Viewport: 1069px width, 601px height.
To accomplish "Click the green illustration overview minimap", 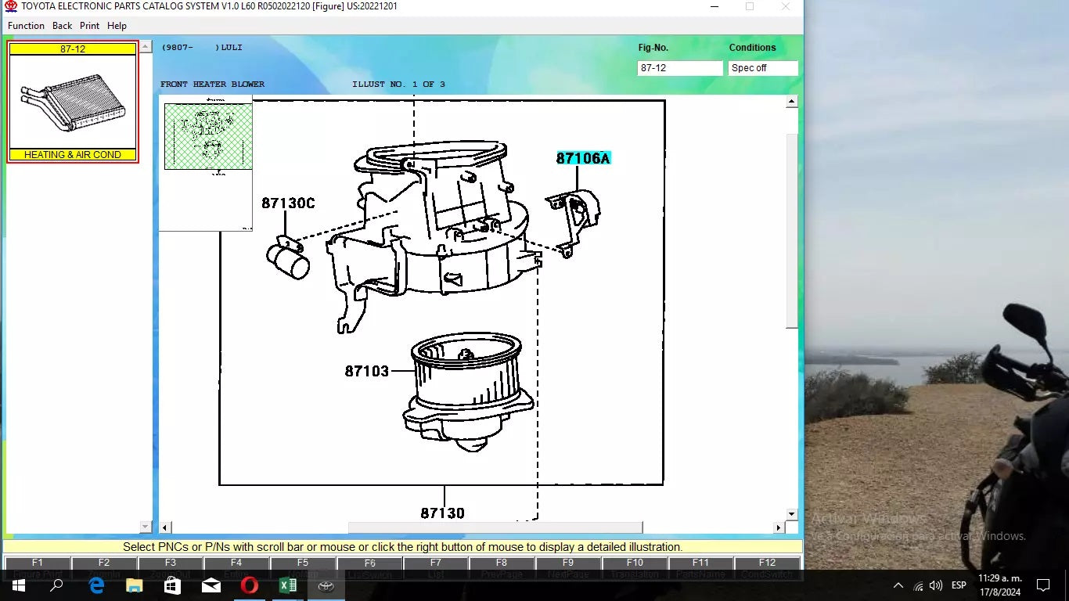I will [x=208, y=136].
